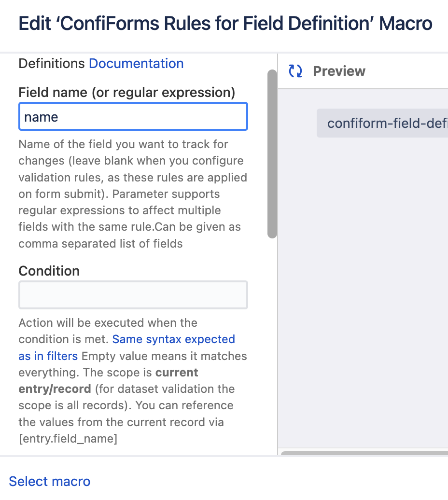Click the '[entry.field_name]' example text

click(x=68, y=439)
